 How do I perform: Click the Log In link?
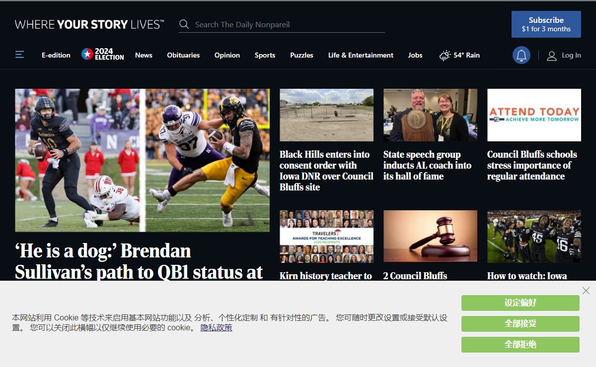[x=571, y=55]
